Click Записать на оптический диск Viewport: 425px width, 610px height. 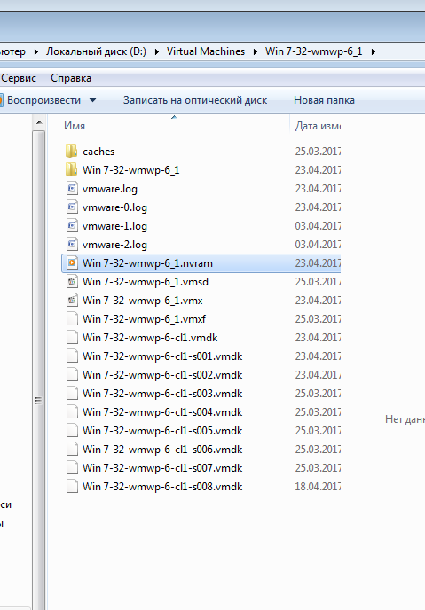(x=195, y=100)
